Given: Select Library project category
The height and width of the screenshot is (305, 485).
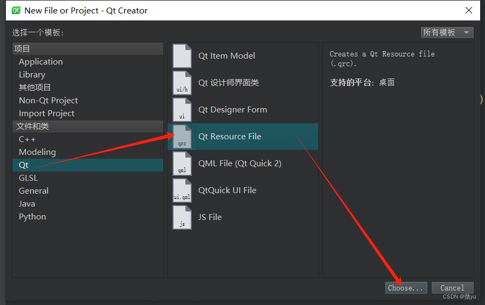Looking at the screenshot, I should tap(88, 75).
